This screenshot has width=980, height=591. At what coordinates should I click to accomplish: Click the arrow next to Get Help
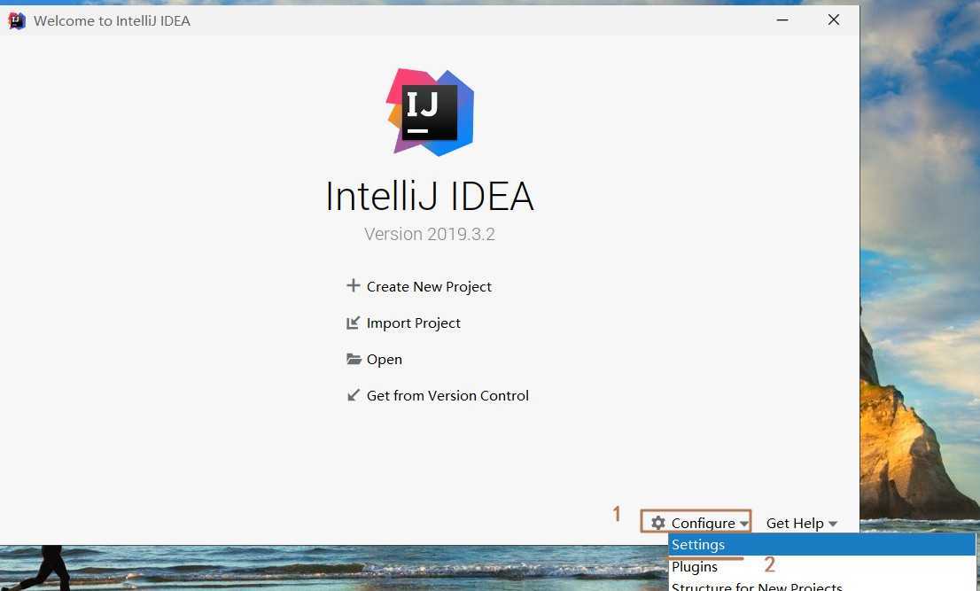point(833,524)
